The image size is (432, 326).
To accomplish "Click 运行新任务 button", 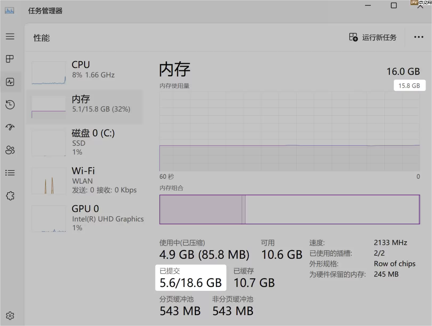I will pos(373,37).
